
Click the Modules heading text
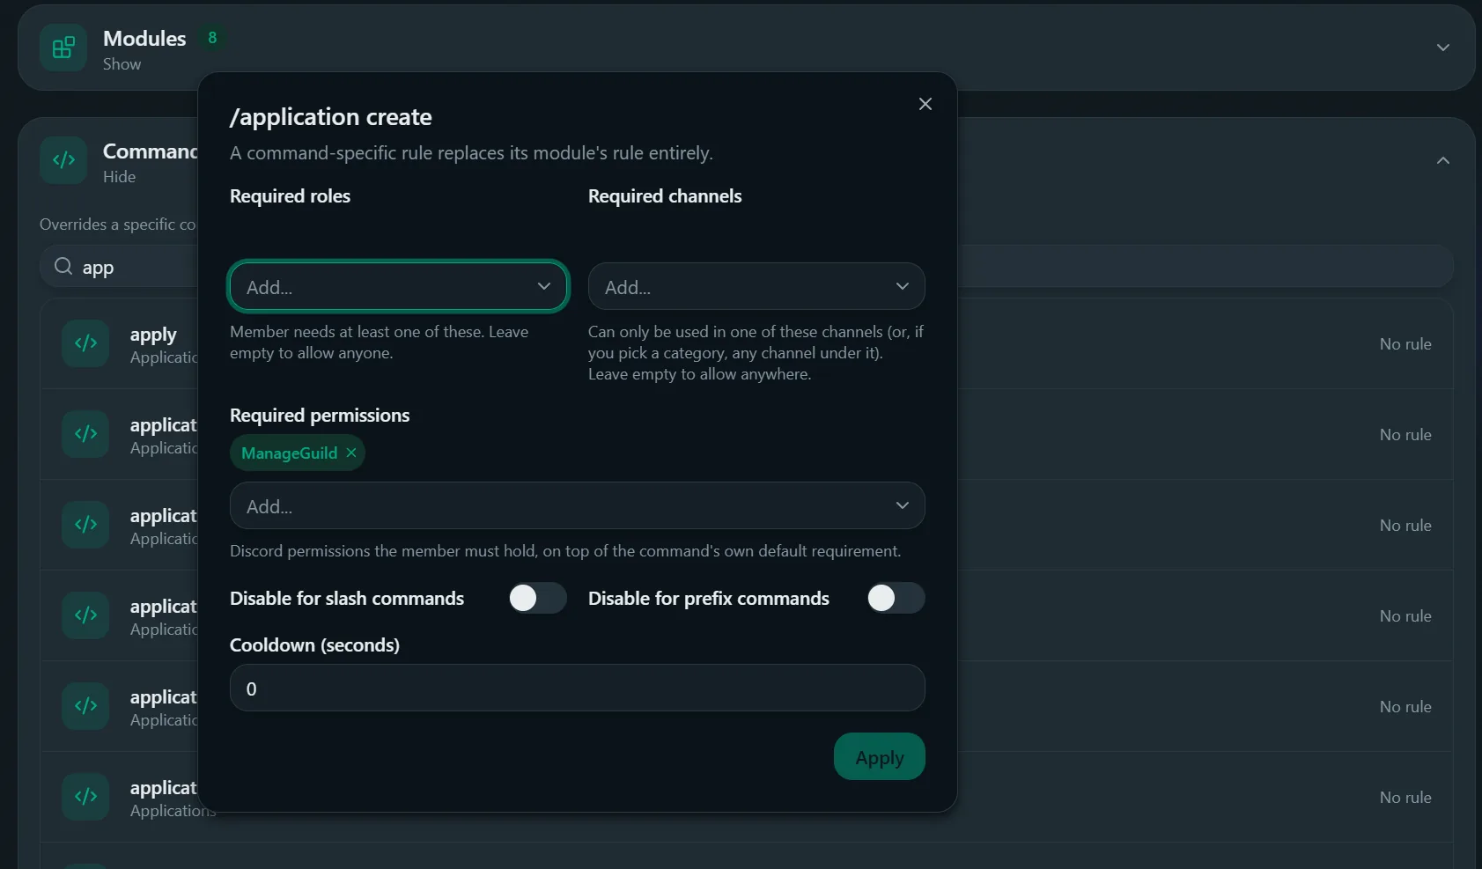[144, 39]
